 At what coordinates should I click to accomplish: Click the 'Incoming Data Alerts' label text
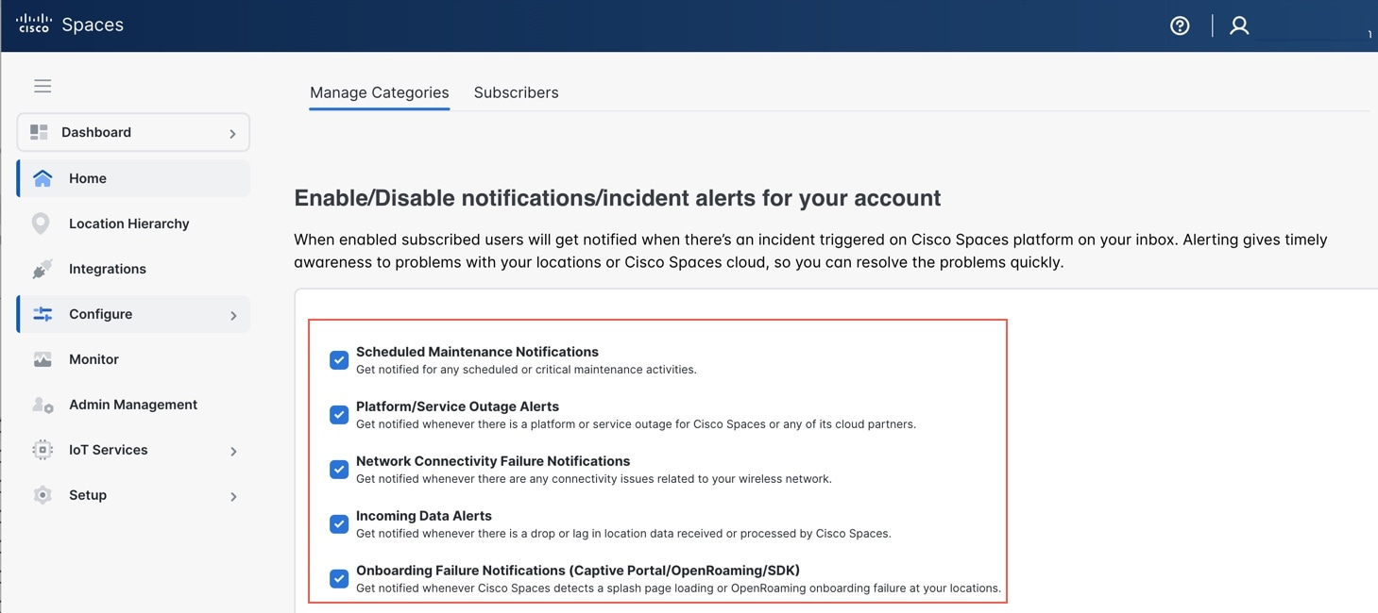tap(424, 516)
